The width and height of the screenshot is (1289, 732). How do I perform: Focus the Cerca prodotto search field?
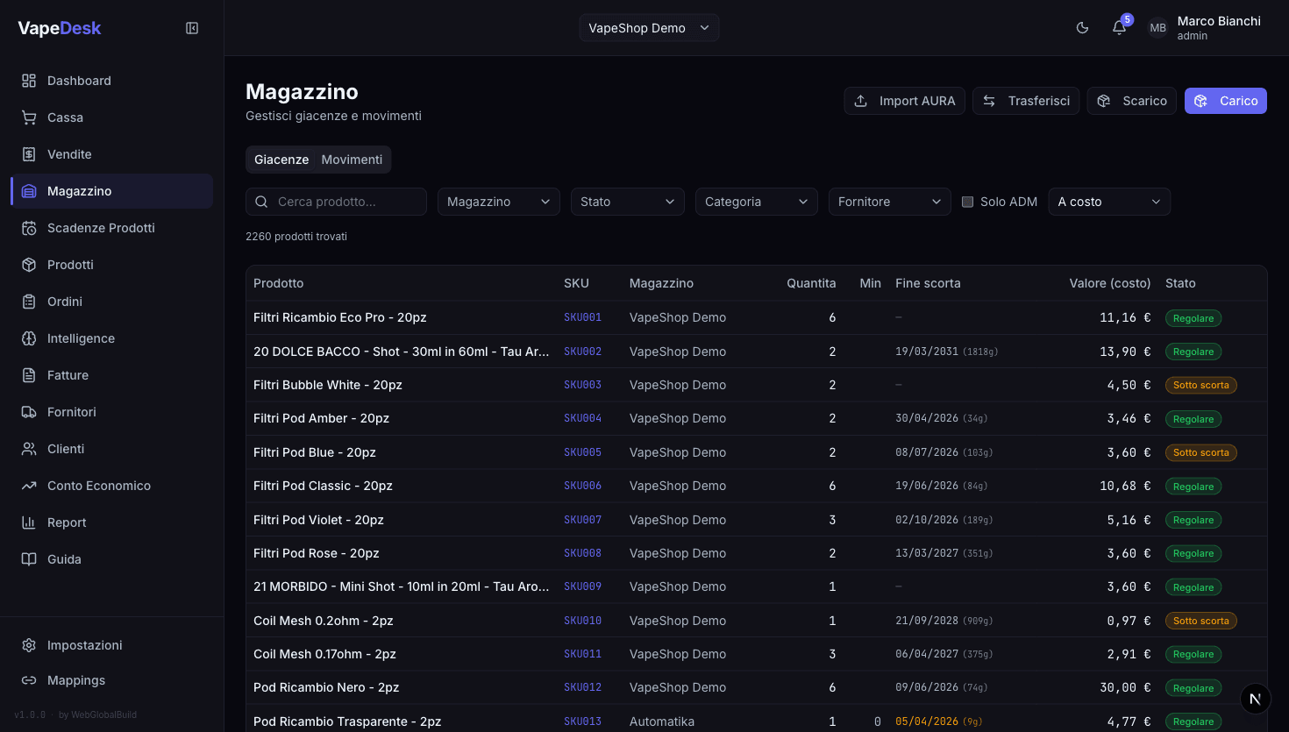click(346, 202)
